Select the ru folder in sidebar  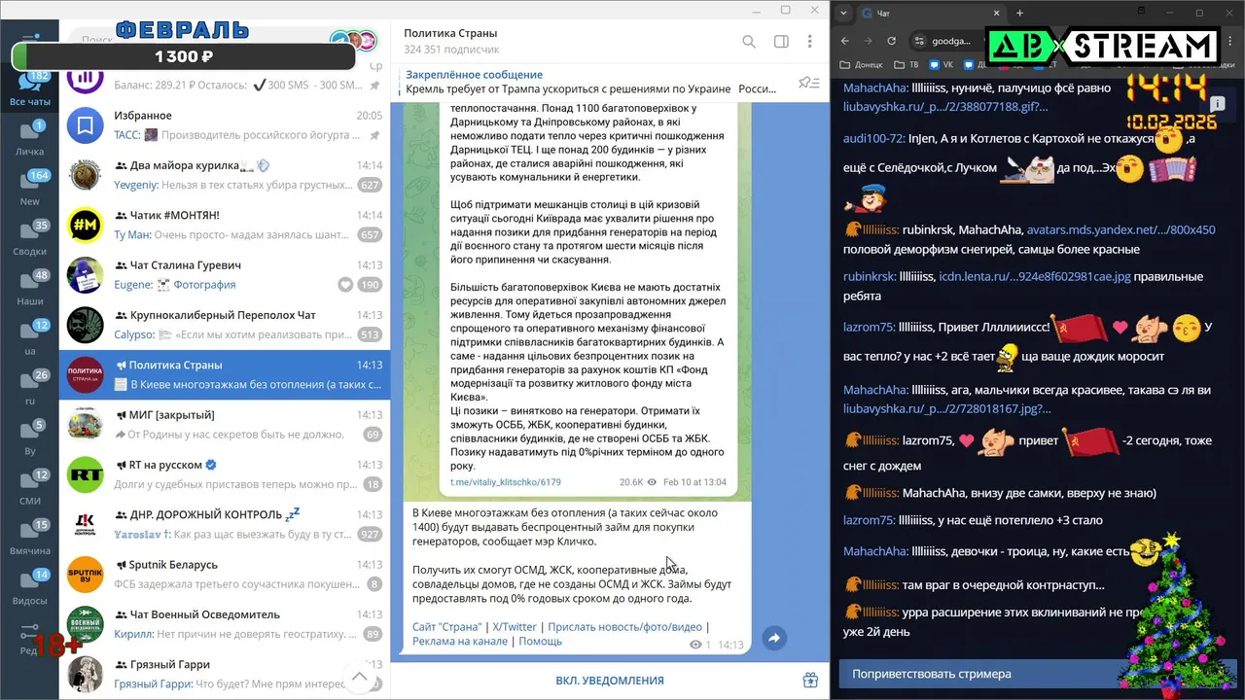[29, 387]
